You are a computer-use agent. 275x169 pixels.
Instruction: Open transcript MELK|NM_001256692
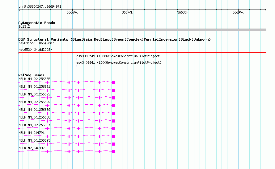pos(34,95)
